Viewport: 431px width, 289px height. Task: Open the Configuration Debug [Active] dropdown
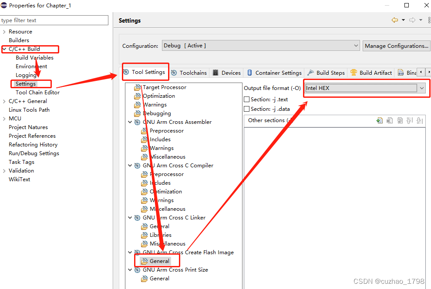tap(261, 46)
